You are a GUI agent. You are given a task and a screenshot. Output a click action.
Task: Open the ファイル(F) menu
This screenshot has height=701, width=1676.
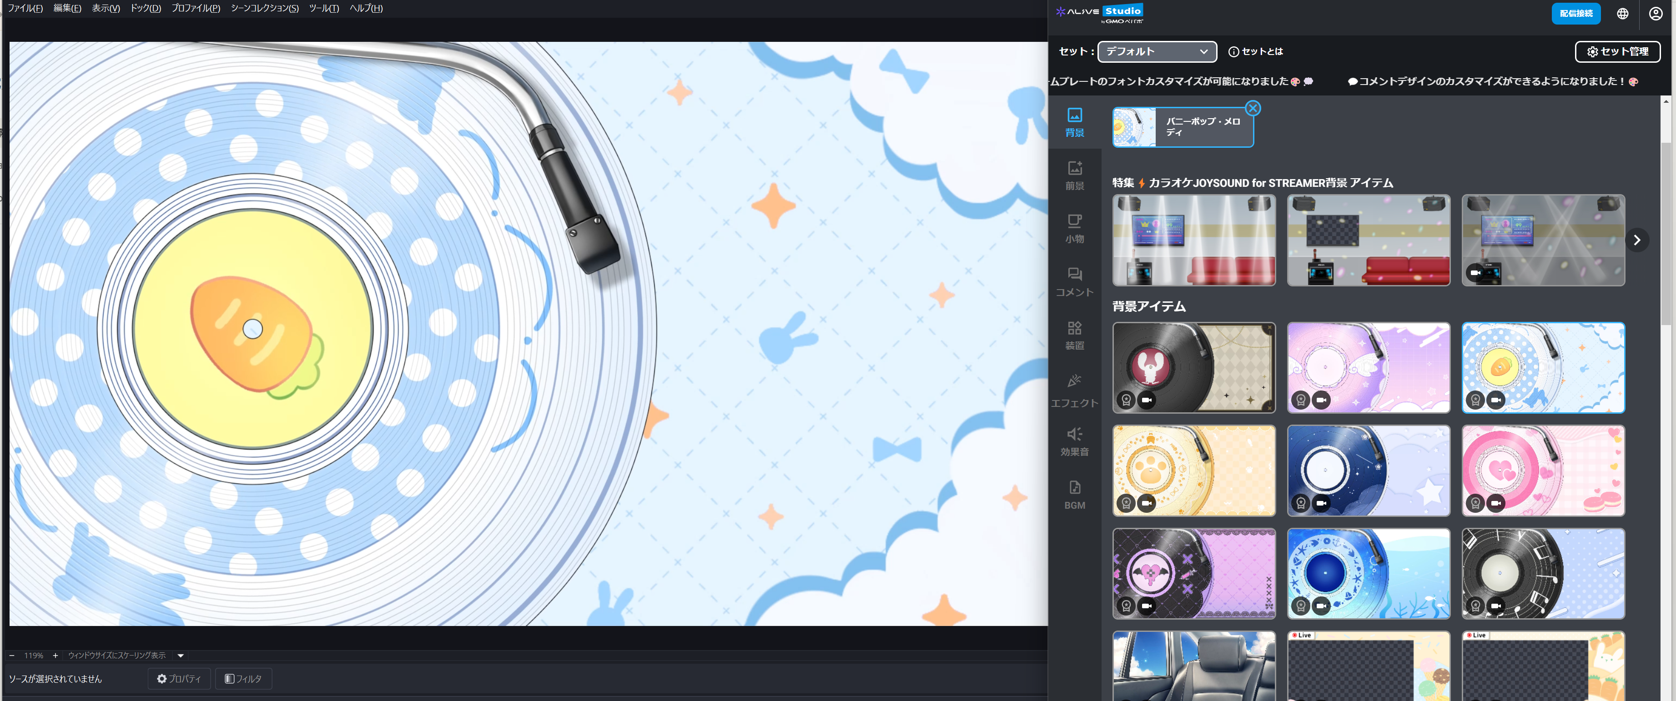coord(25,9)
